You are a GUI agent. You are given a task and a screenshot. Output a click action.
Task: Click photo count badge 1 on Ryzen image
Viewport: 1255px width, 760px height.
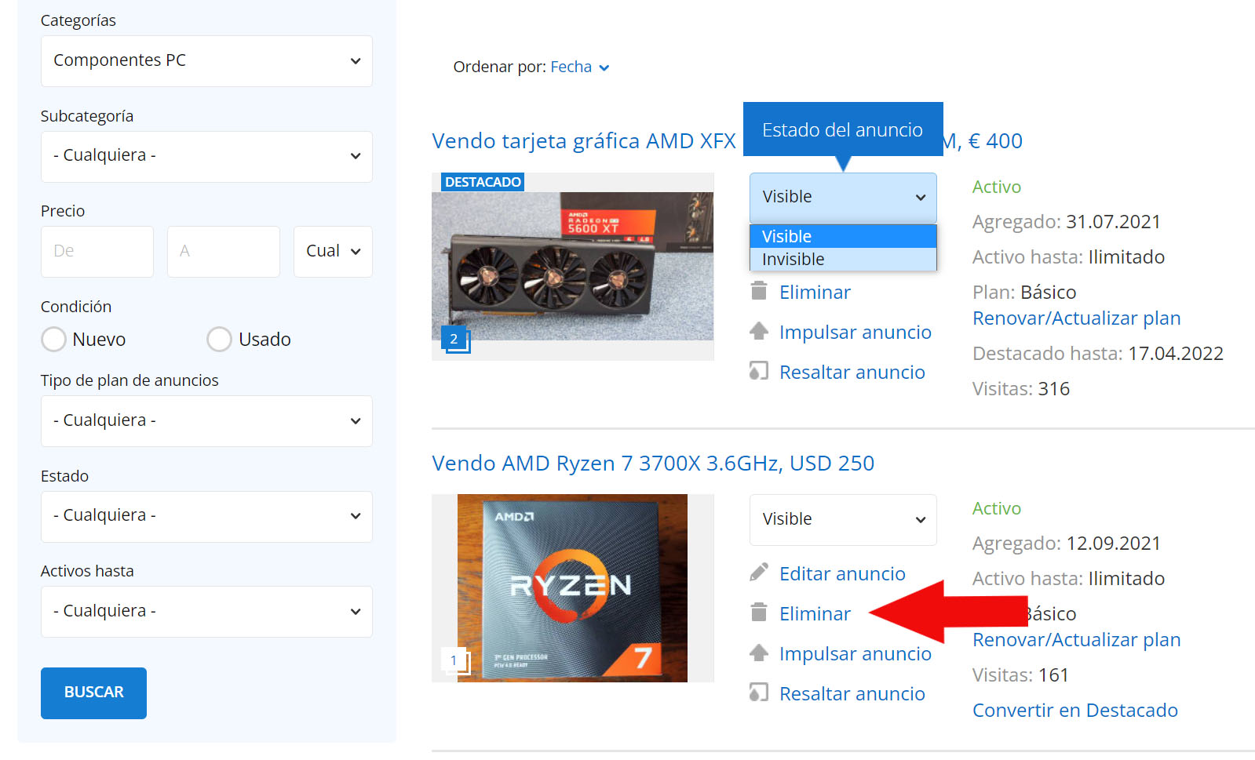click(454, 661)
